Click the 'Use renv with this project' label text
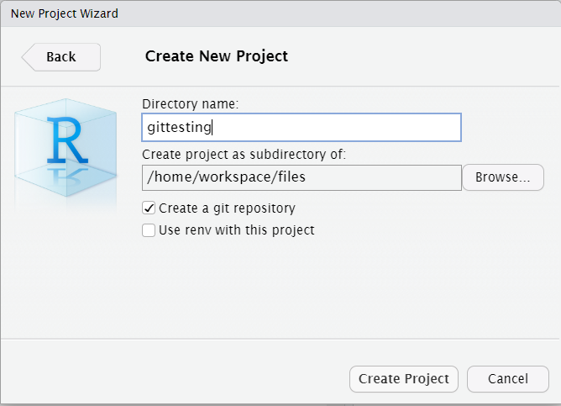 pos(236,229)
